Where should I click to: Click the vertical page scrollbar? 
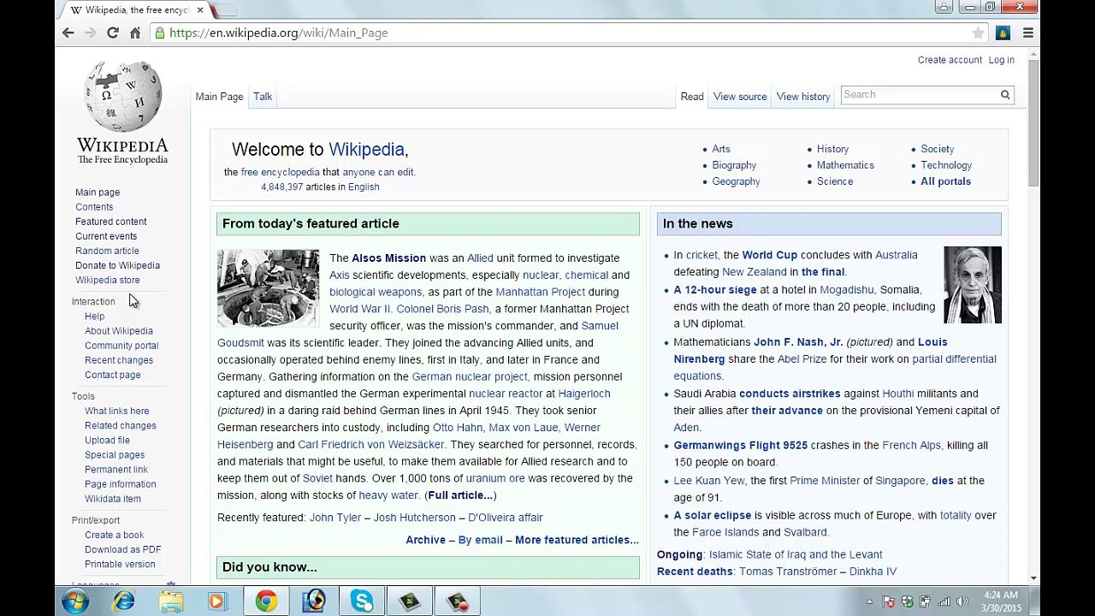[x=1033, y=124]
